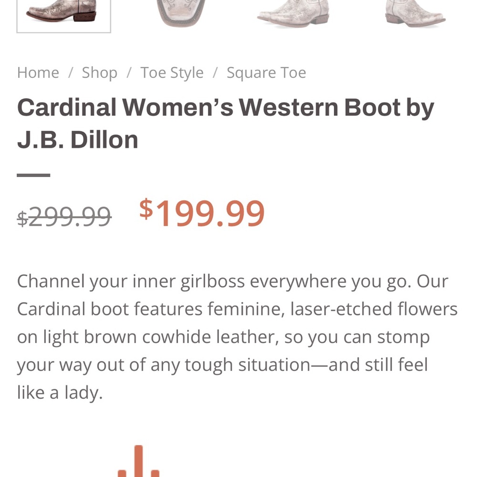Navigate to the Shop page
Screen dimensions: 477x477
click(x=99, y=72)
